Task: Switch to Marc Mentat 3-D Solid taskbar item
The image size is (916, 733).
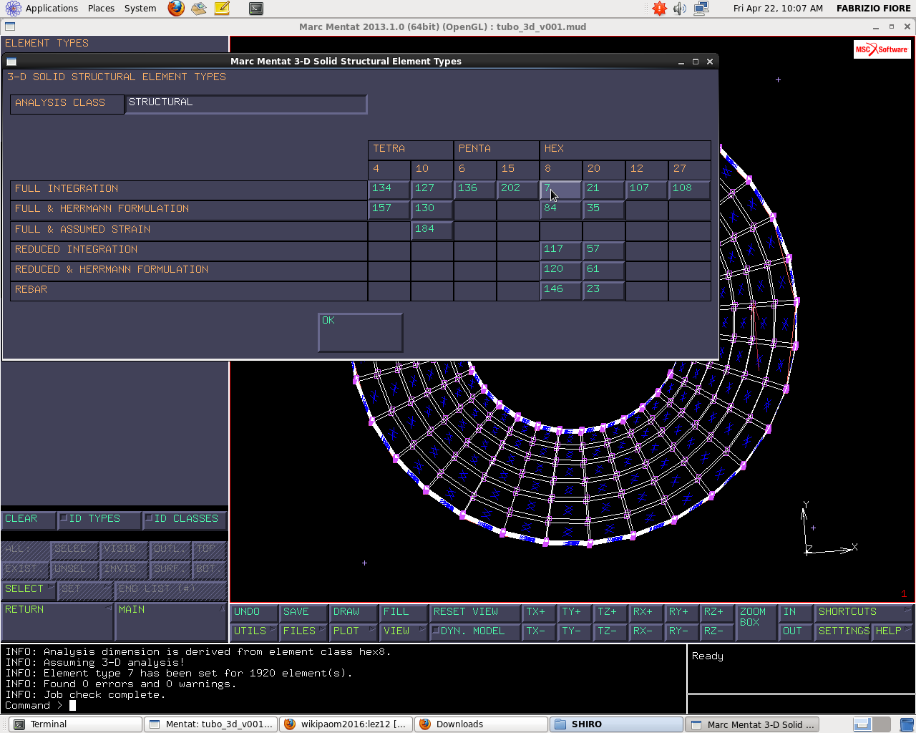Action: coord(751,724)
